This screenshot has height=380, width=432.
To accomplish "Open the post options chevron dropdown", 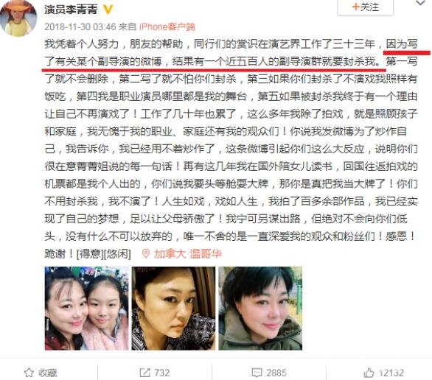I will [x=420, y=3].
